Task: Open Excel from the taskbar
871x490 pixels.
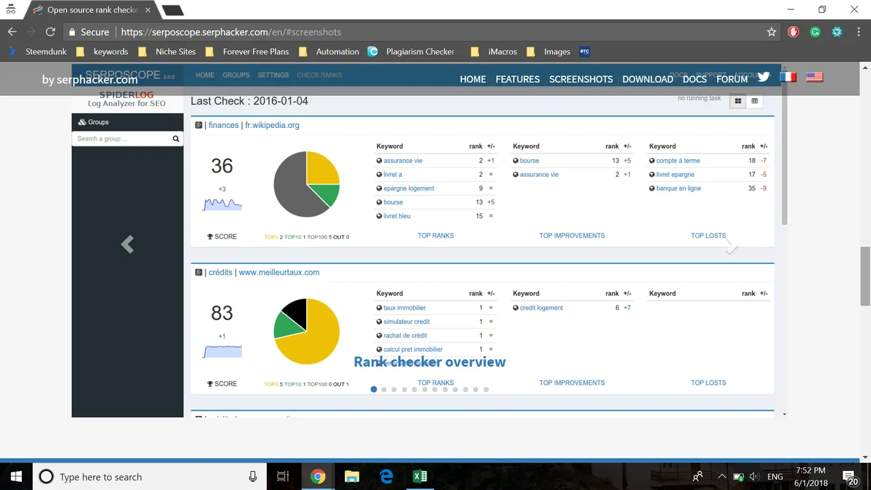Action: [x=420, y=476]
